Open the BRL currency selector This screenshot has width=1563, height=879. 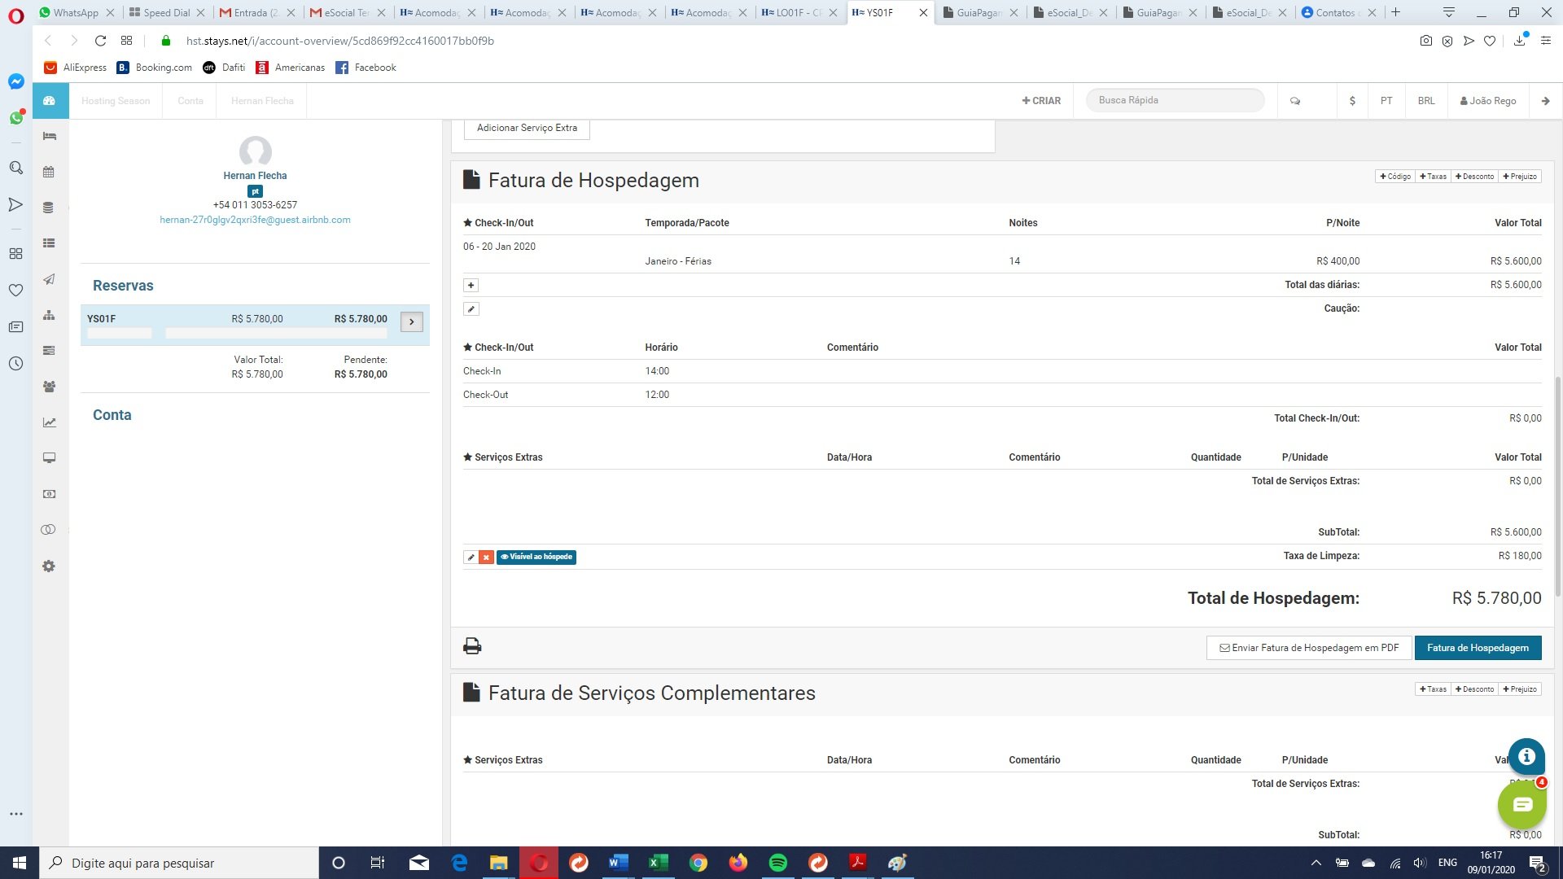[1425, 101]
